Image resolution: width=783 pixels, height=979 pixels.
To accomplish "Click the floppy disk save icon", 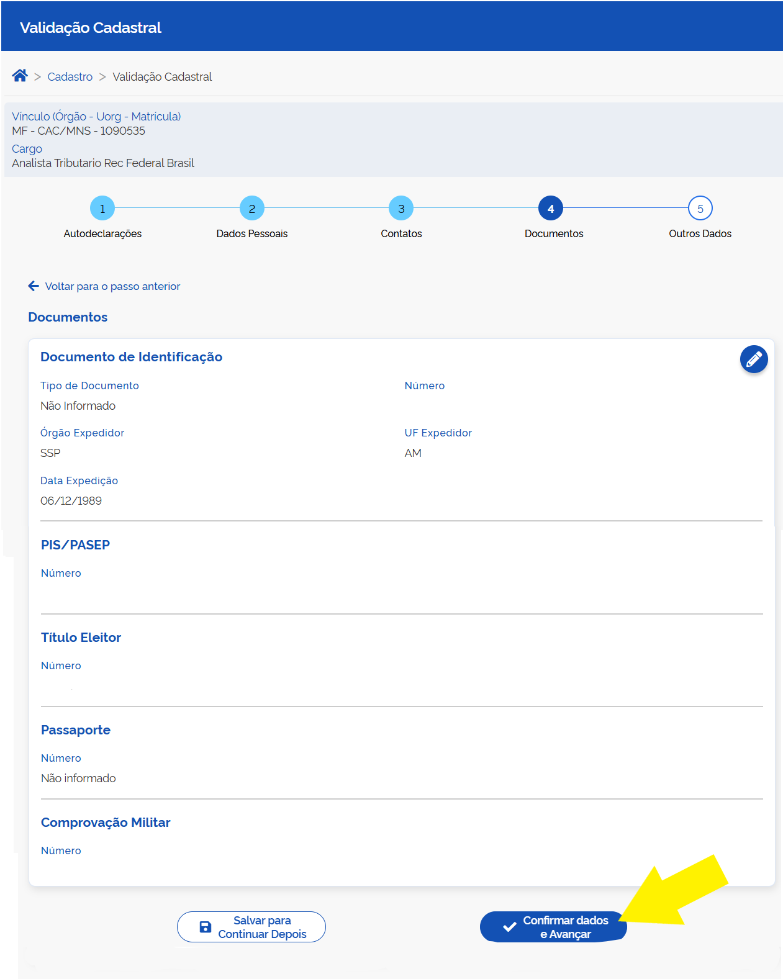I will (206, 927).
